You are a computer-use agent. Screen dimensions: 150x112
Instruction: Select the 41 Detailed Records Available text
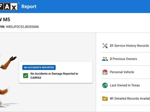(130, 99)
